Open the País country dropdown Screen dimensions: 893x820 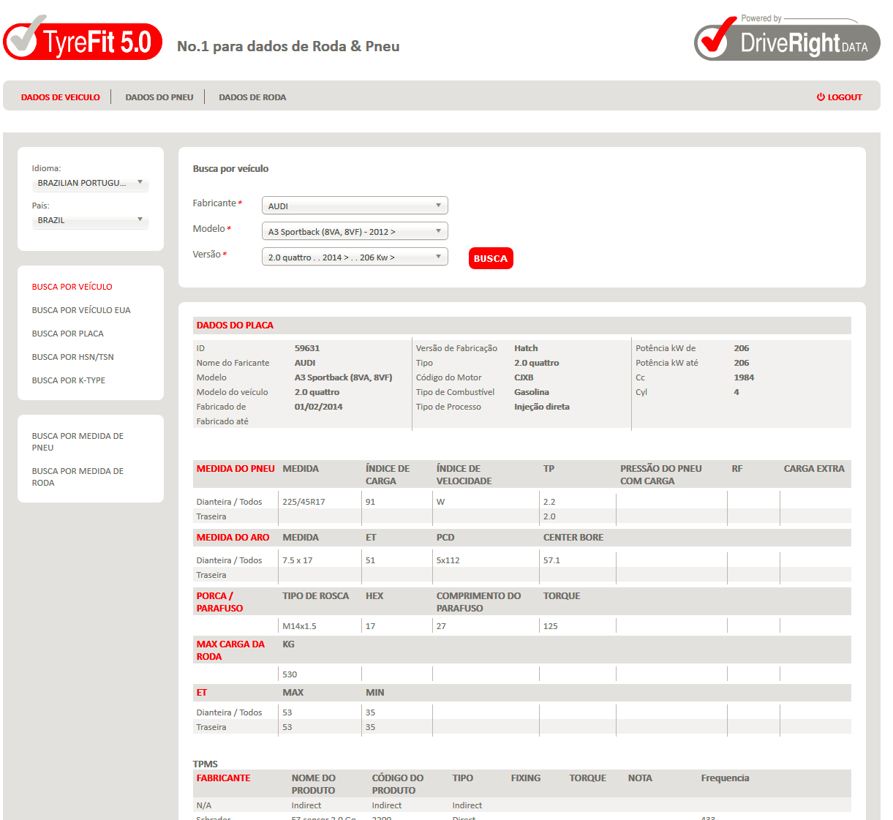click(90, 220)
